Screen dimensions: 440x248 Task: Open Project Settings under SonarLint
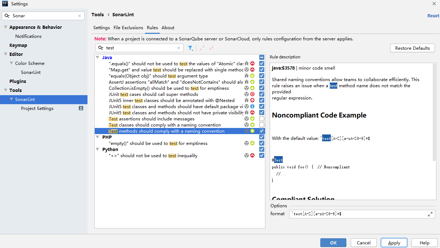pos(37,108)
